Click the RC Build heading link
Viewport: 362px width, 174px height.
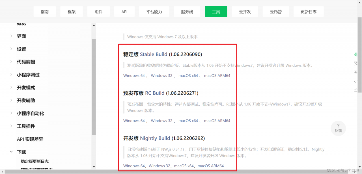click(155, 93)
